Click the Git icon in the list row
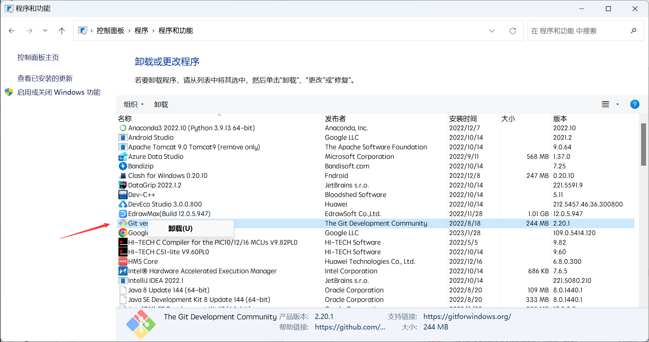649x342 pixels. (x=123, y=223)
